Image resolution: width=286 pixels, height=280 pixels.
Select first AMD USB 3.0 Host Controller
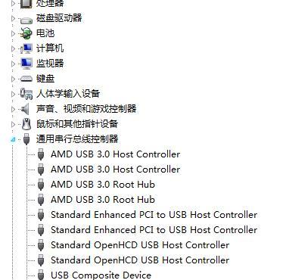[x=116, y=154]
